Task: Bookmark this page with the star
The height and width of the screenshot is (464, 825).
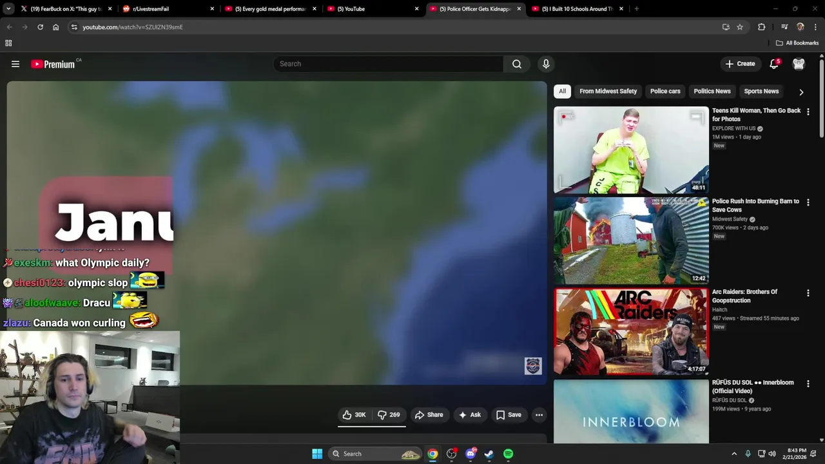Action: (x=740, y=27)
